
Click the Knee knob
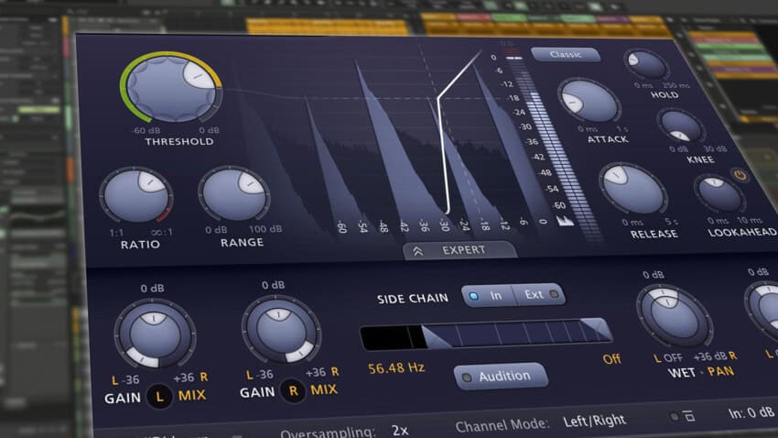(x=681, y=126)
